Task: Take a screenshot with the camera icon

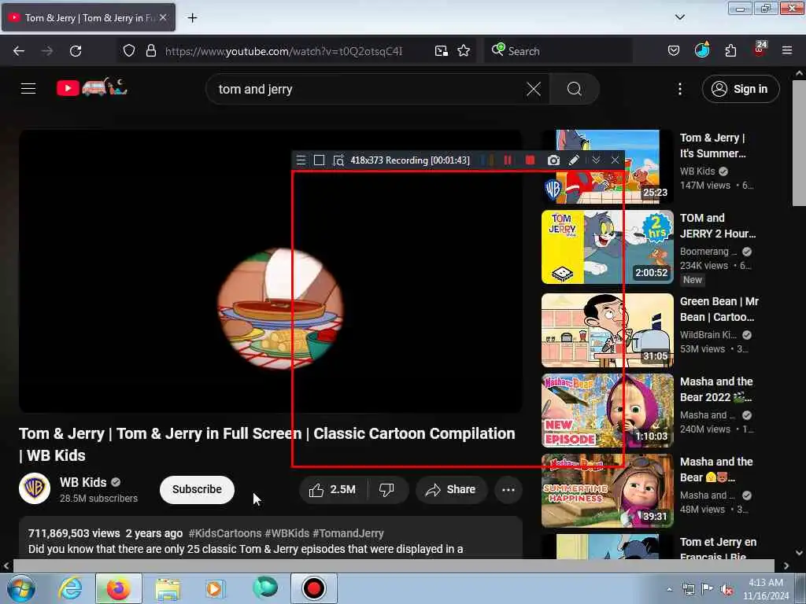Action: pos(553,160)
